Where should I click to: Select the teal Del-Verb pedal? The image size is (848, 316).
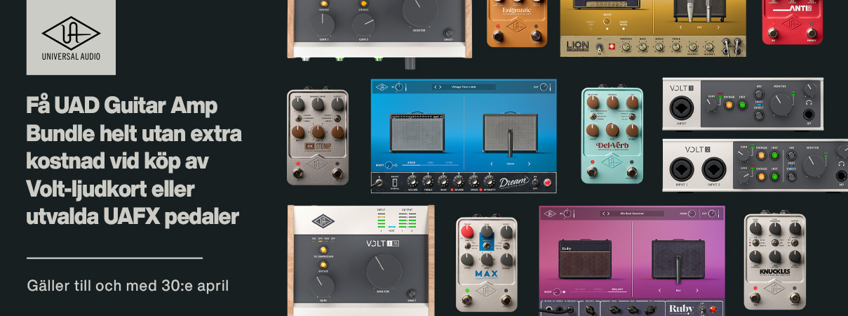click(612, 135)
